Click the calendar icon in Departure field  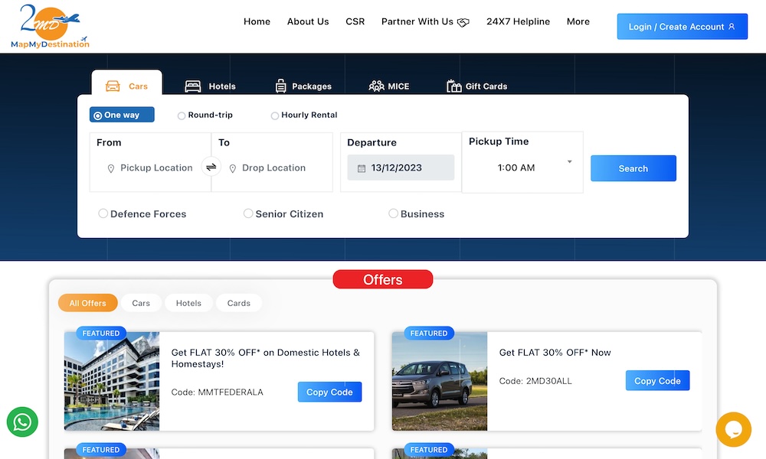click(x=362, y=168)
